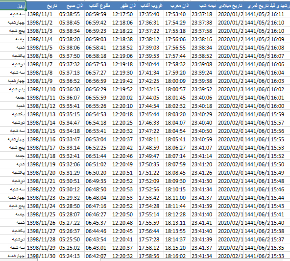
Task: Click maghrib cell 18:11:00
Action: [177, 198]
